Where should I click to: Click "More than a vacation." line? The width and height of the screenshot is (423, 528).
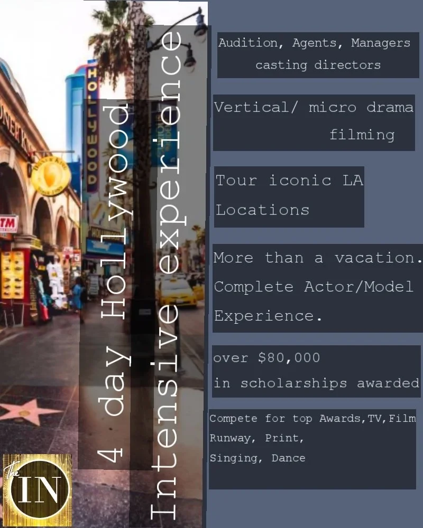[318, 258]
